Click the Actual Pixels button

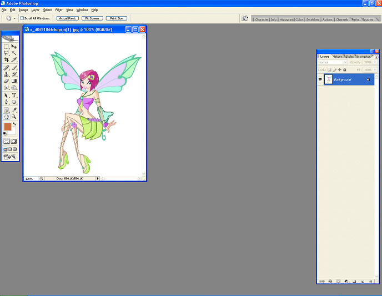(x=68, y=18)
